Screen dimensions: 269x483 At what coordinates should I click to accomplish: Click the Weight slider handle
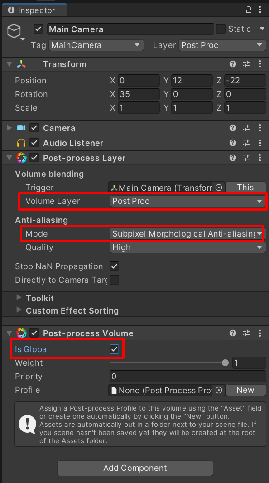(x=225, y=363)
